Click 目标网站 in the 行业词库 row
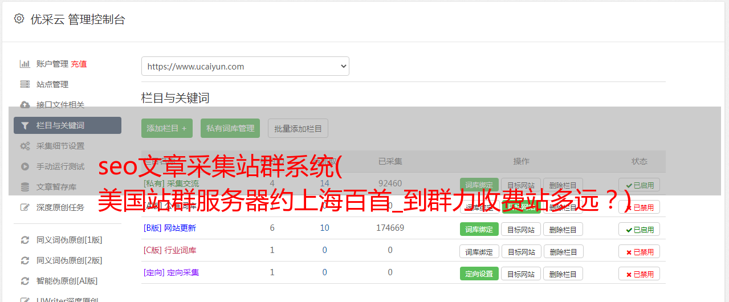The height and width of the screenshot is (302, 729). [x=521, y=251]
